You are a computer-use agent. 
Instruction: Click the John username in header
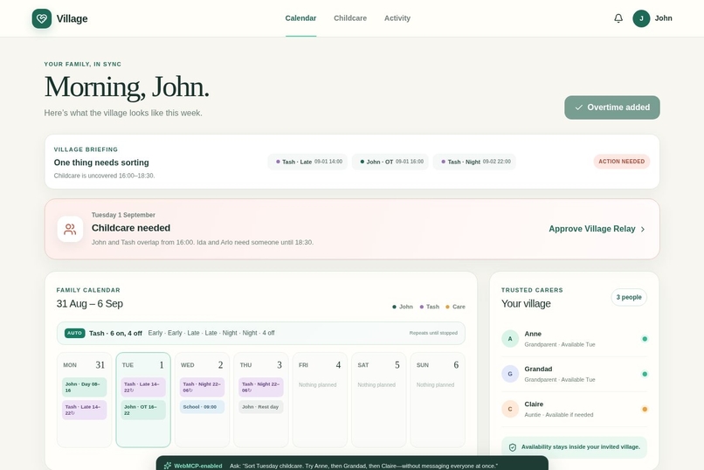pos(663,18)
